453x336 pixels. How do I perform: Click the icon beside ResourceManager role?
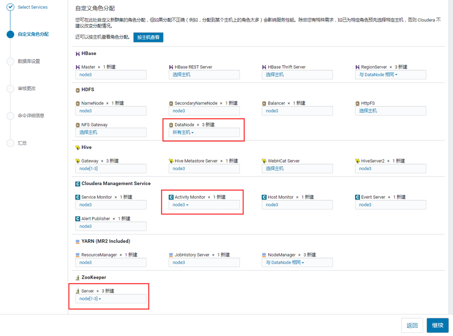(x=77, y=255)
